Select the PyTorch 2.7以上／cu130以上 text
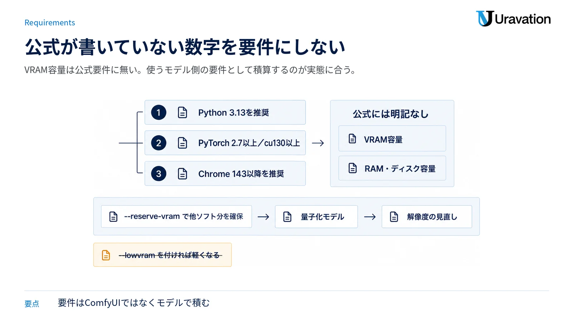Viewport: 572px width, 322px height. click(249, 143)
